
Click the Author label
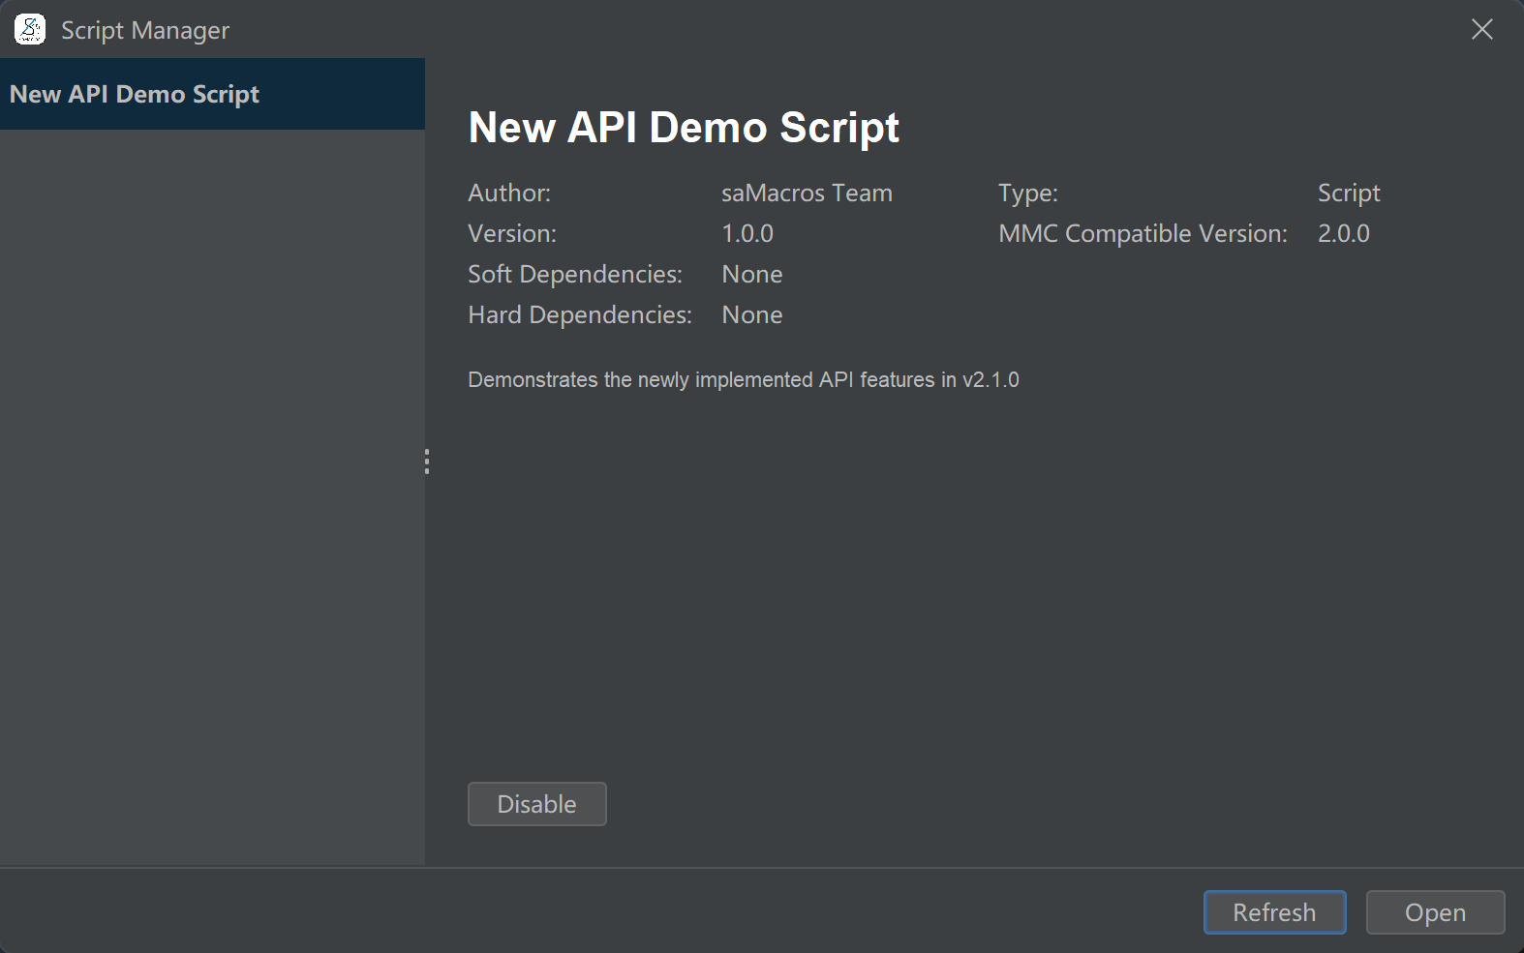tap(509, 194)
